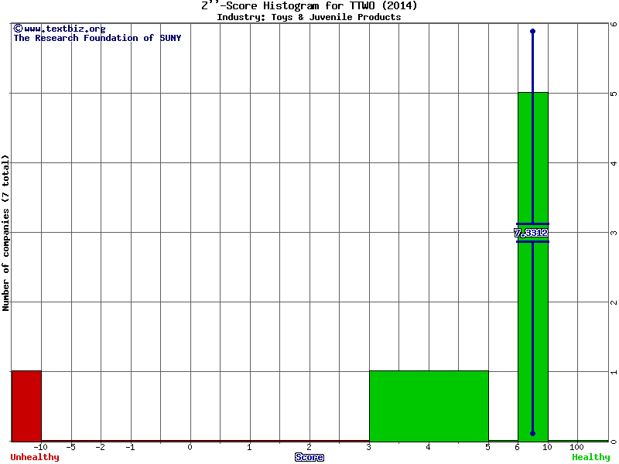Click the green Healthy label
The height and width of the screenshot is (464, 619).
click(x=590, y=457)
